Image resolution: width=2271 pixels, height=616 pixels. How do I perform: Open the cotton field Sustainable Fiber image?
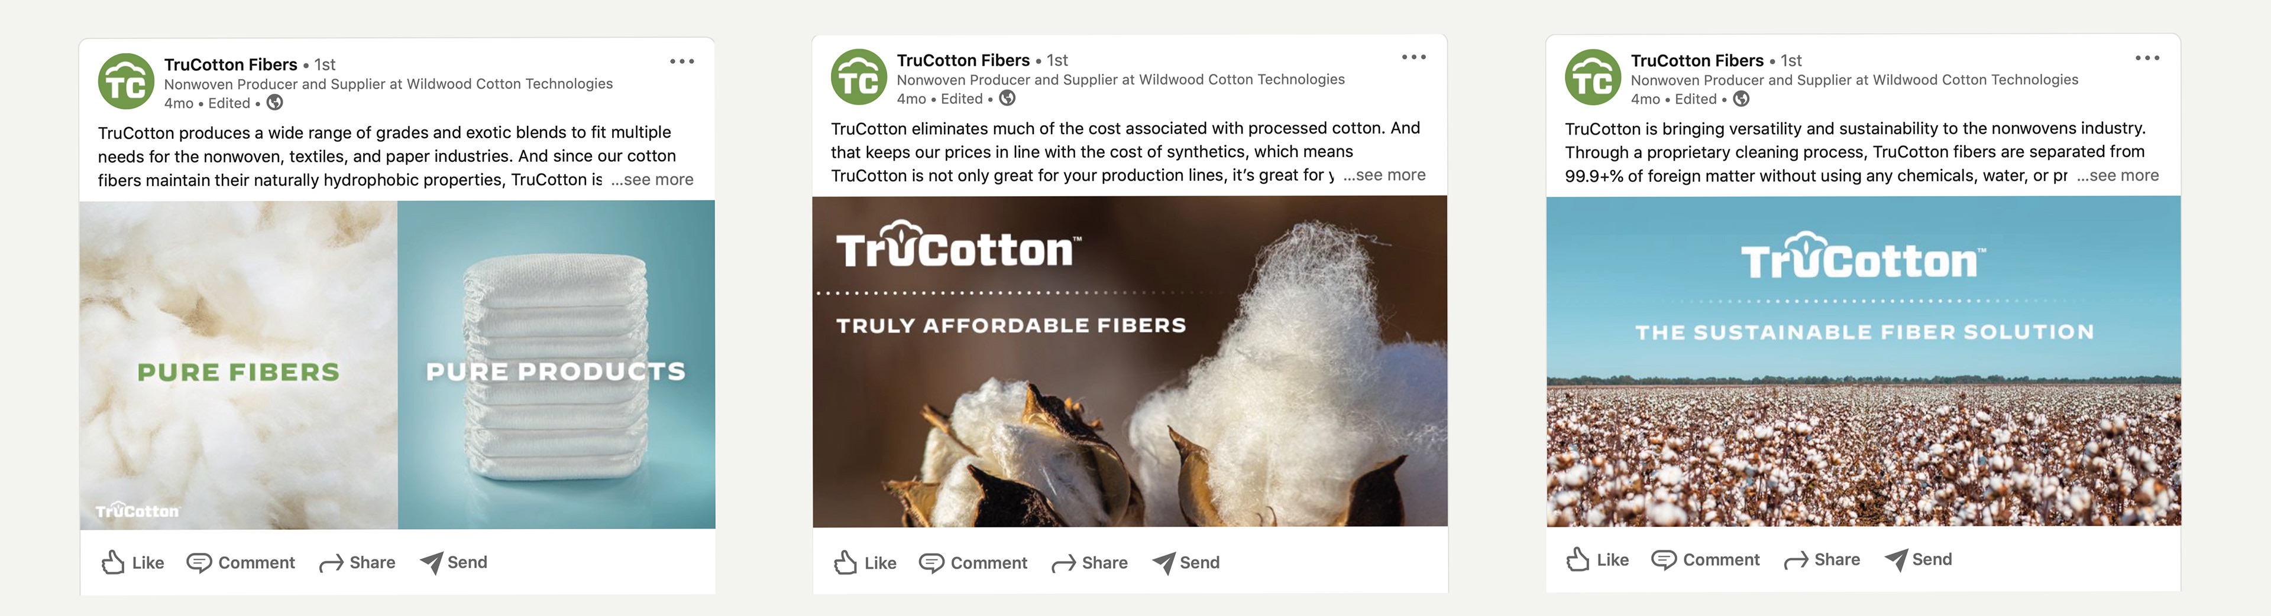1863,361
